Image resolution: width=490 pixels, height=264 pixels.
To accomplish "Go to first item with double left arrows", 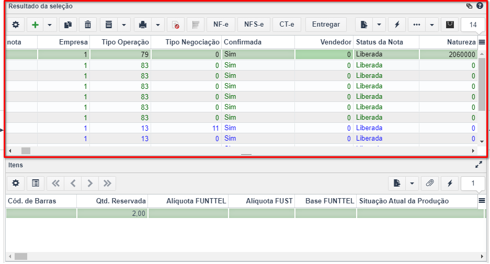I will pos(55,183).
